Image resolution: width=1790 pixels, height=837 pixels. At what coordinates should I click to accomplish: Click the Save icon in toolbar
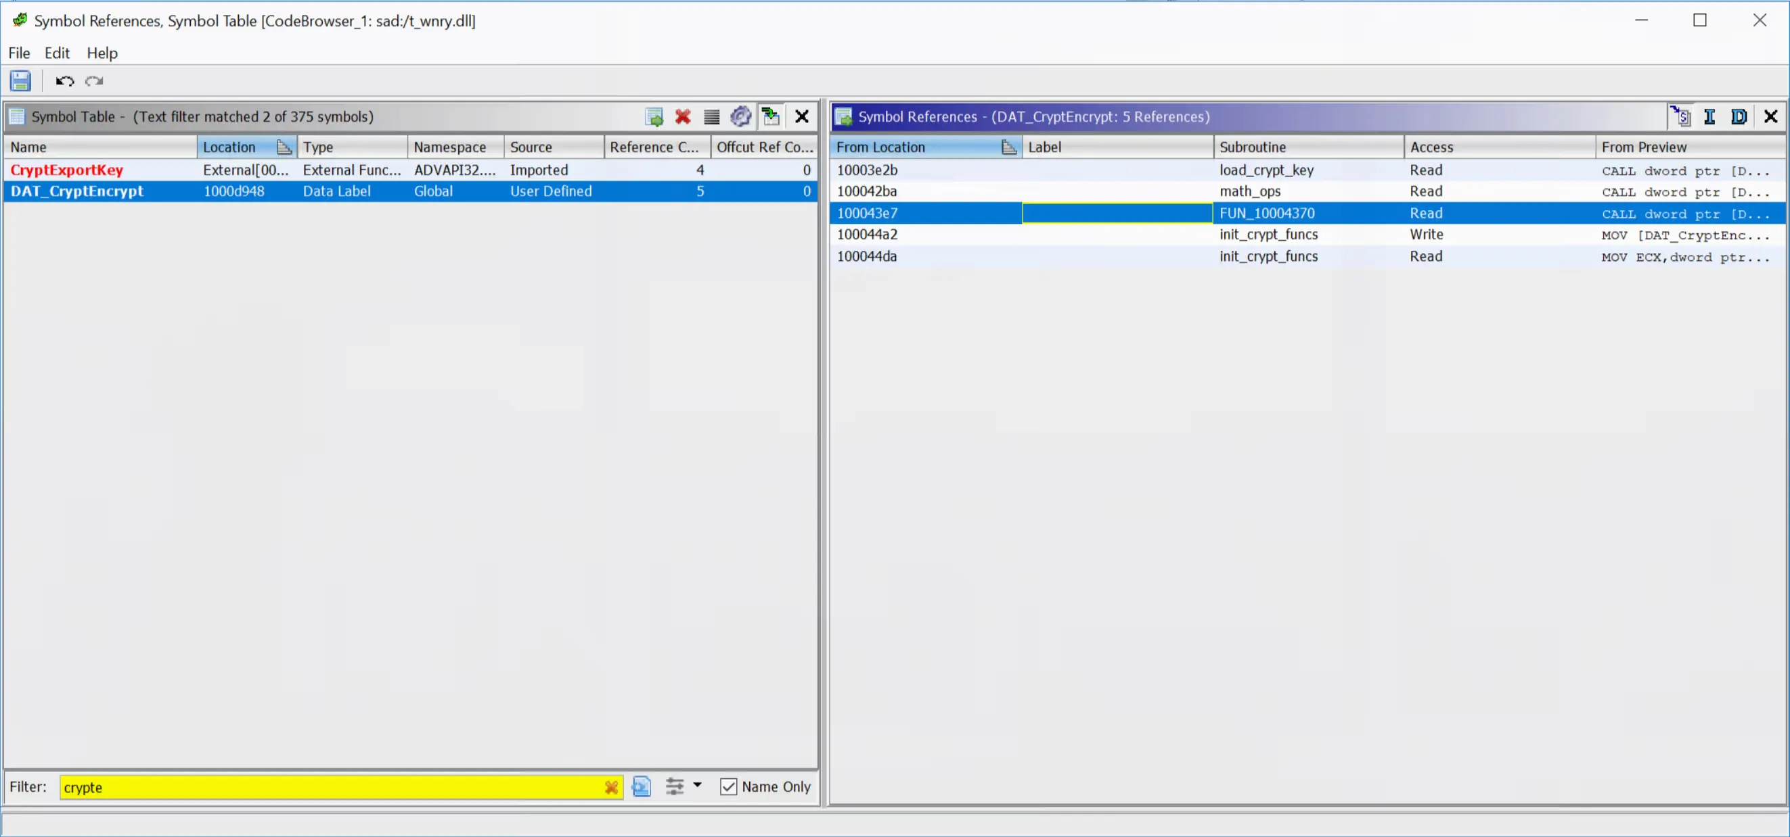click(20, 81)
